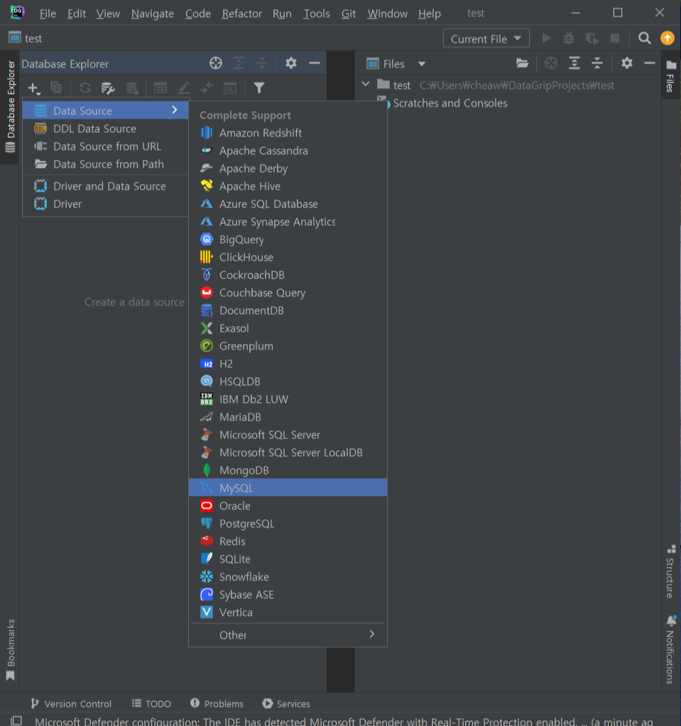Select Scratches and Consoles tree item

(x=450, y=103)
